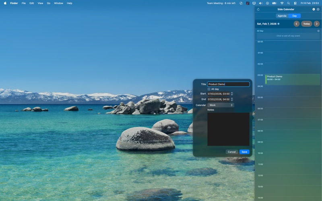Click the 12:00 time slot
Screen dimensions: 322x201
[292, 180]
